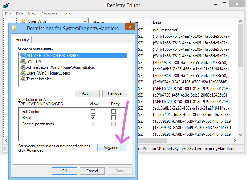Minimize the Registry Editor window
This screenshot has height=180, width=247.
click(215, 4)
